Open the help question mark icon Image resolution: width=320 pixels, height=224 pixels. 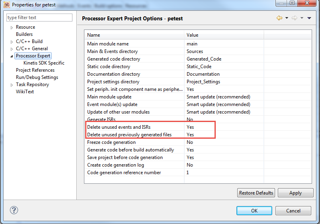pos(14,210)
